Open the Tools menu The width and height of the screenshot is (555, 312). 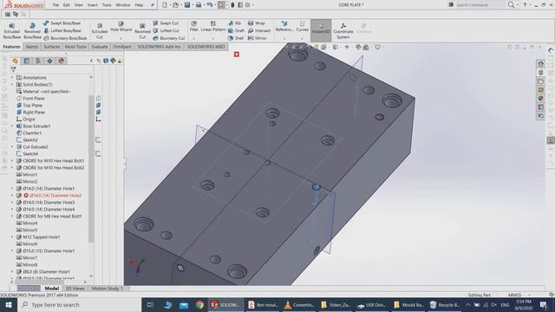[107, 5]
